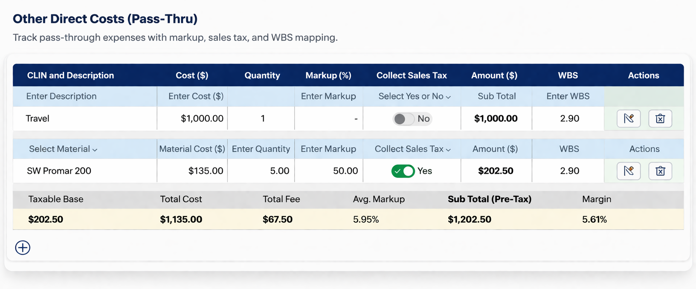Click the Quantity column header
696x289 pixels.
(262, 75)
